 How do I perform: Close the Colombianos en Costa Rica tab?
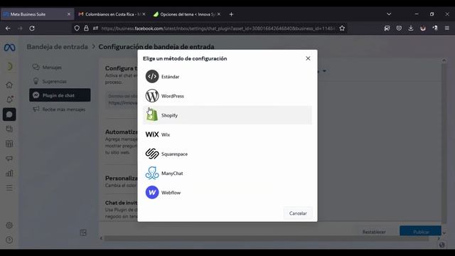click(x=144, y=14)
